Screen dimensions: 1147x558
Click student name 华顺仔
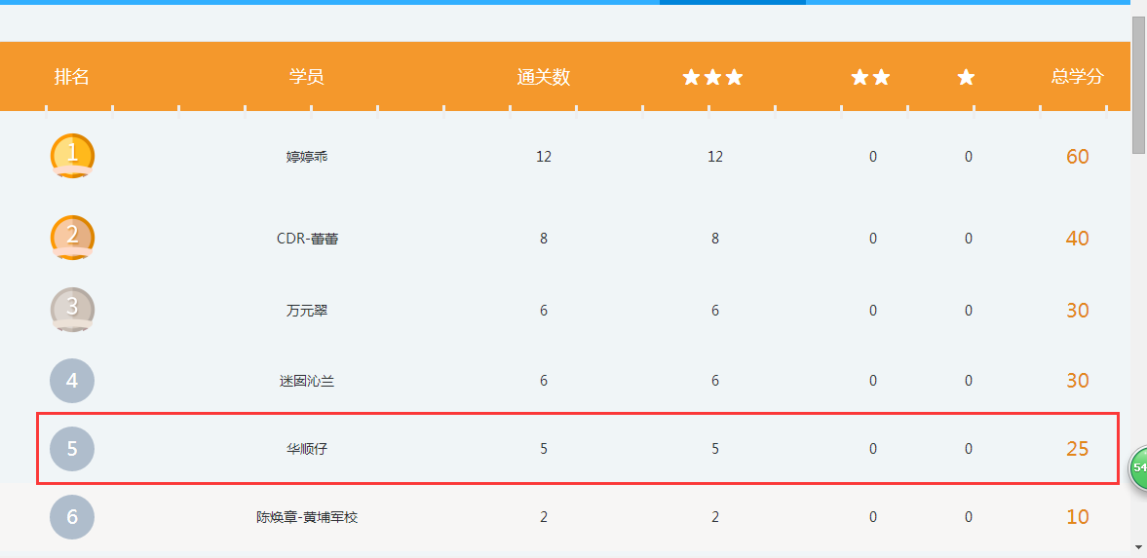pos(306,449)
